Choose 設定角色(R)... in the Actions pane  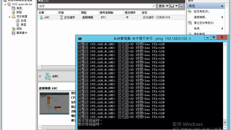coord(202,12)
